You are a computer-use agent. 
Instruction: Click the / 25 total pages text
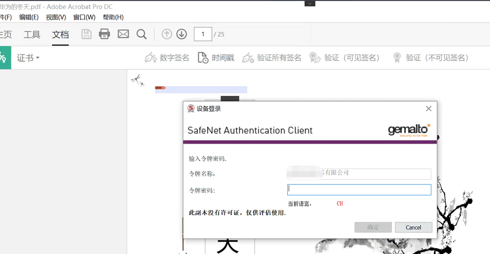click(219, 34)
